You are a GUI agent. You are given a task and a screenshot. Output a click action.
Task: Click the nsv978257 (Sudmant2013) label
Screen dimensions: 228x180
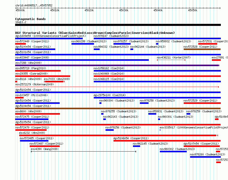point(131,41)
